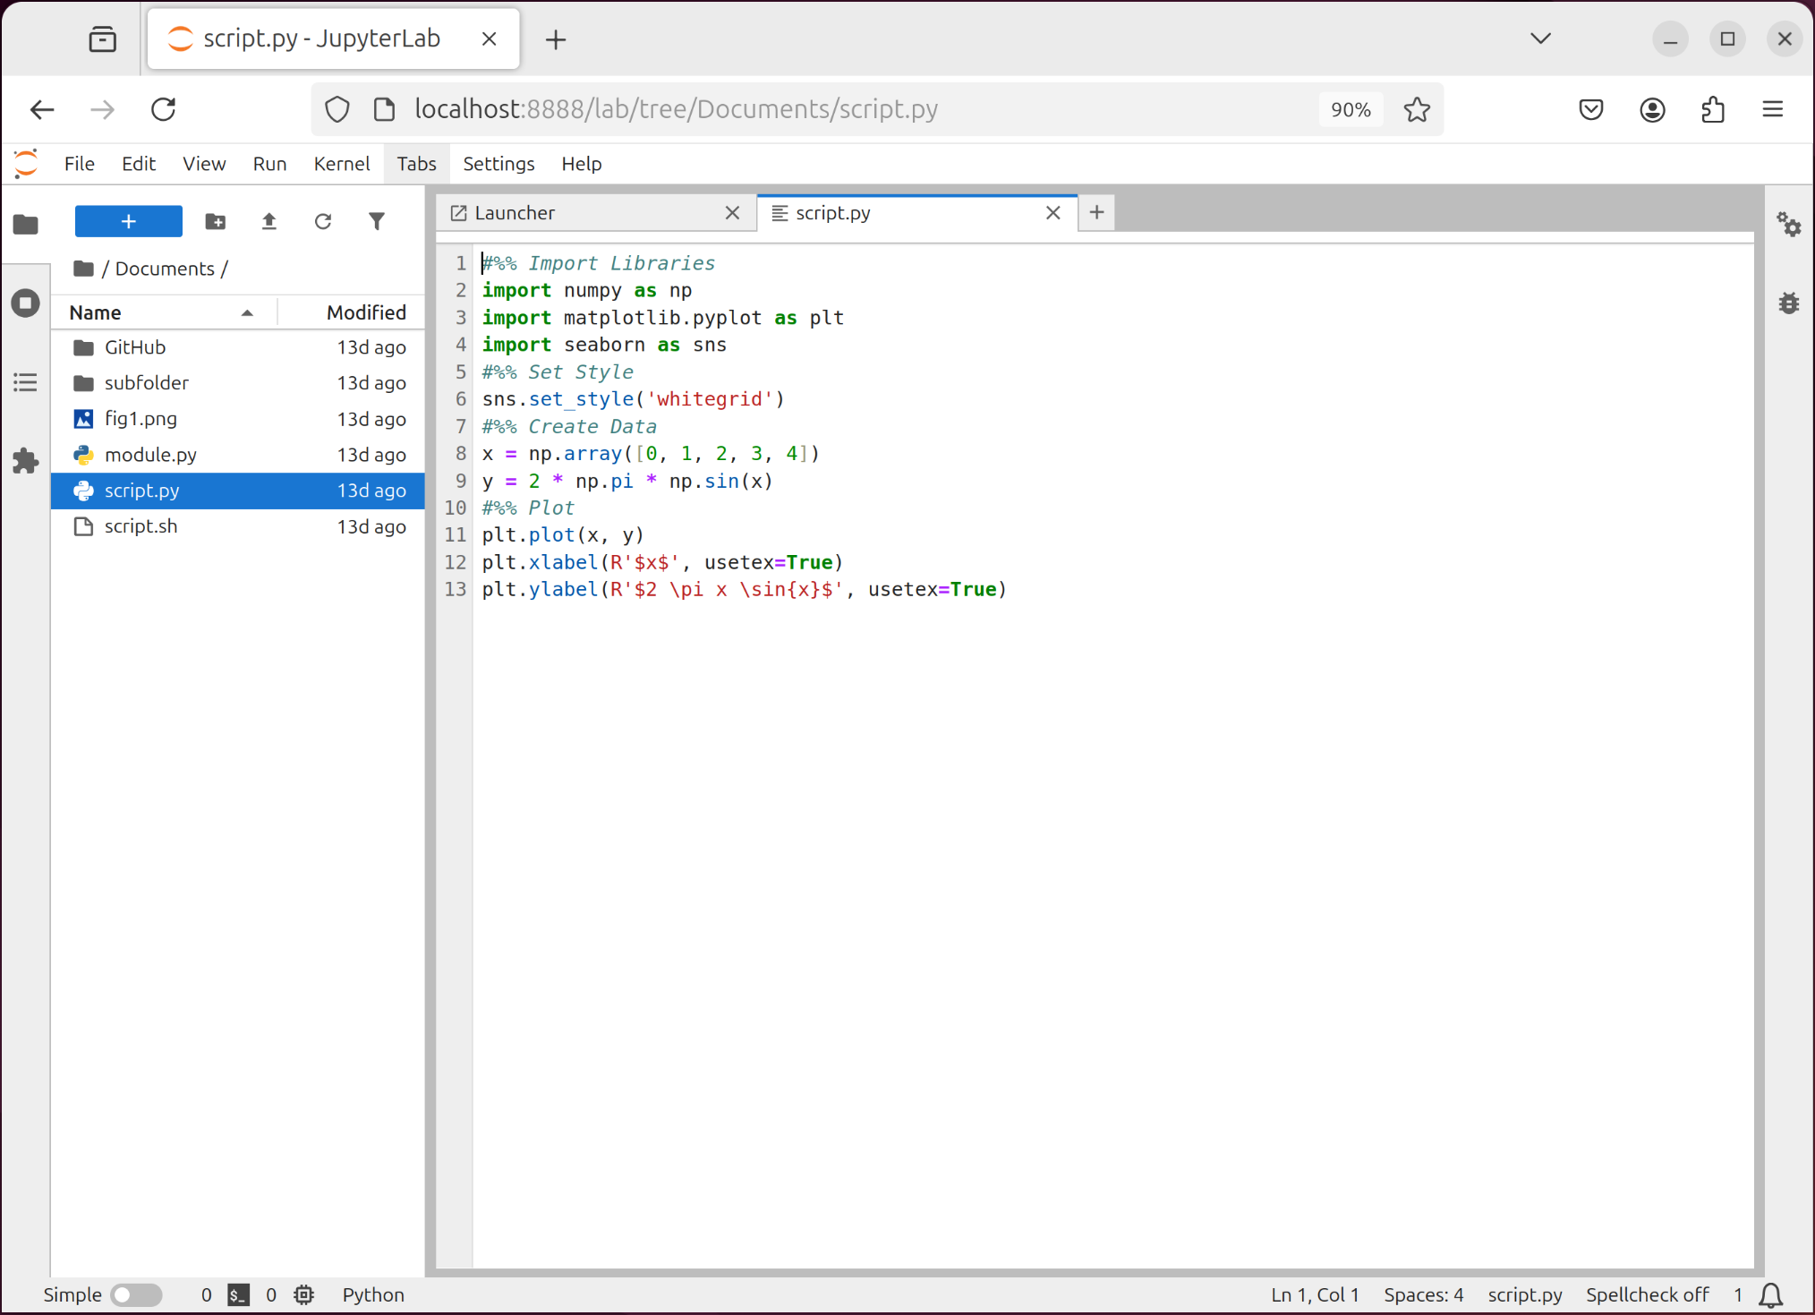Click the blue New Launcher plus button
Image resolution: width=1815 pixels, height=1315 pixels.
129,221
